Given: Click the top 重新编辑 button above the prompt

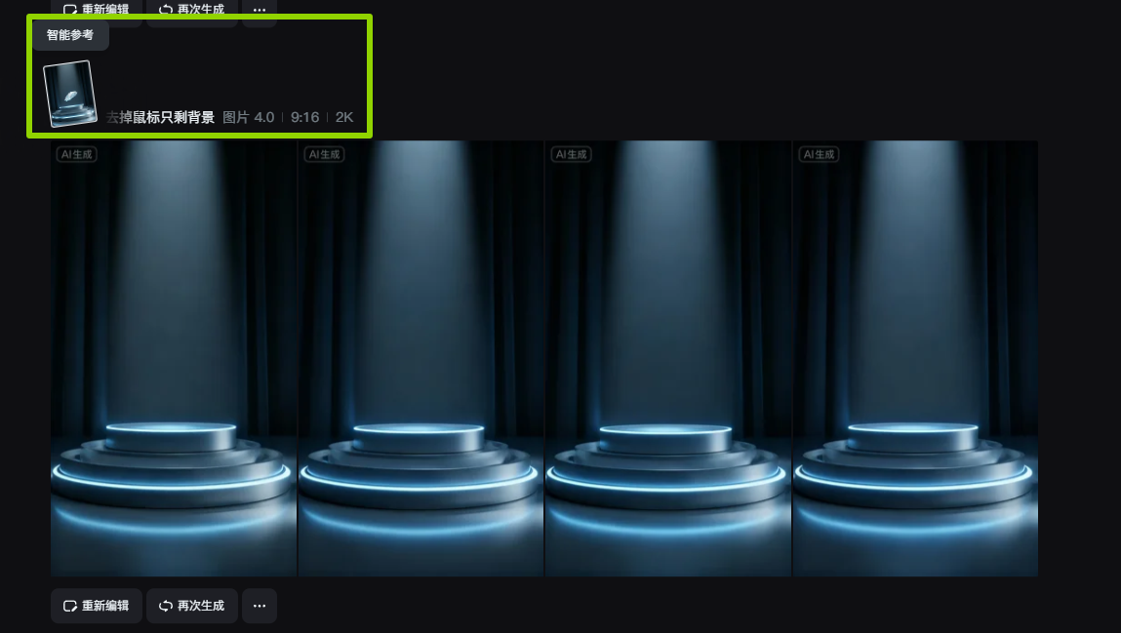Looking at the screenshot, I should (97, 9).
